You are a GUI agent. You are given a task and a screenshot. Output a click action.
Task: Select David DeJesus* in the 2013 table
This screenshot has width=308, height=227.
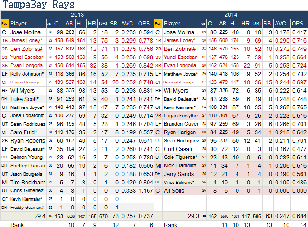(x=27, y=149)
